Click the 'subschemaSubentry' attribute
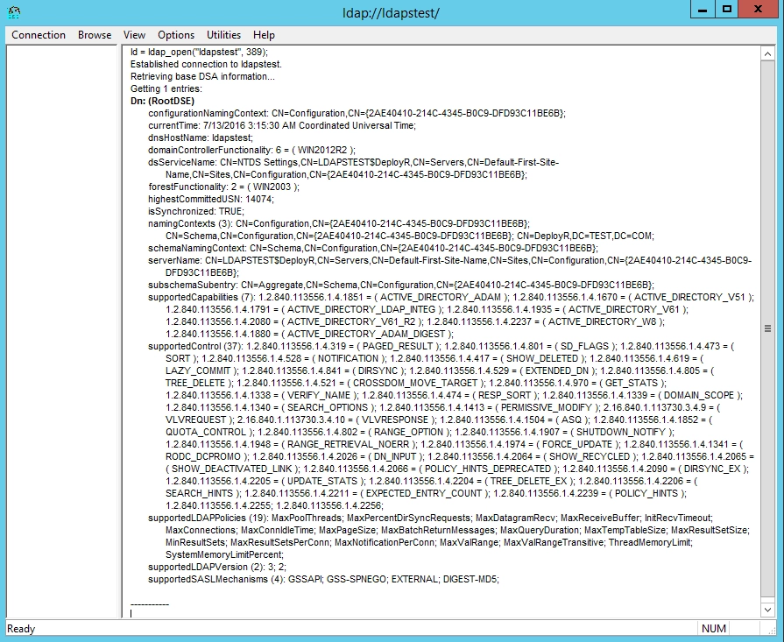 pyautogui.click(x=193, y=285)
